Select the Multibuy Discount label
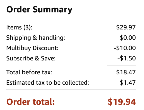This screenshot has width=144, height=110. coord(32,48)
